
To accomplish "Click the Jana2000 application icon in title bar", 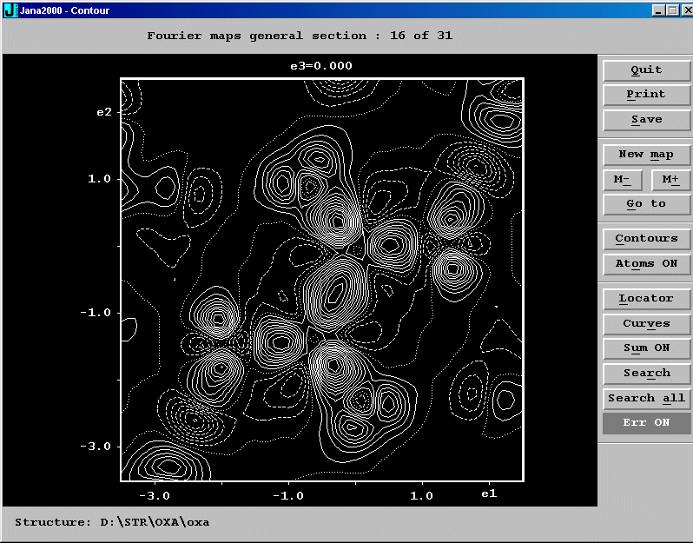I will pyautogui.click(x=10, y=10).
